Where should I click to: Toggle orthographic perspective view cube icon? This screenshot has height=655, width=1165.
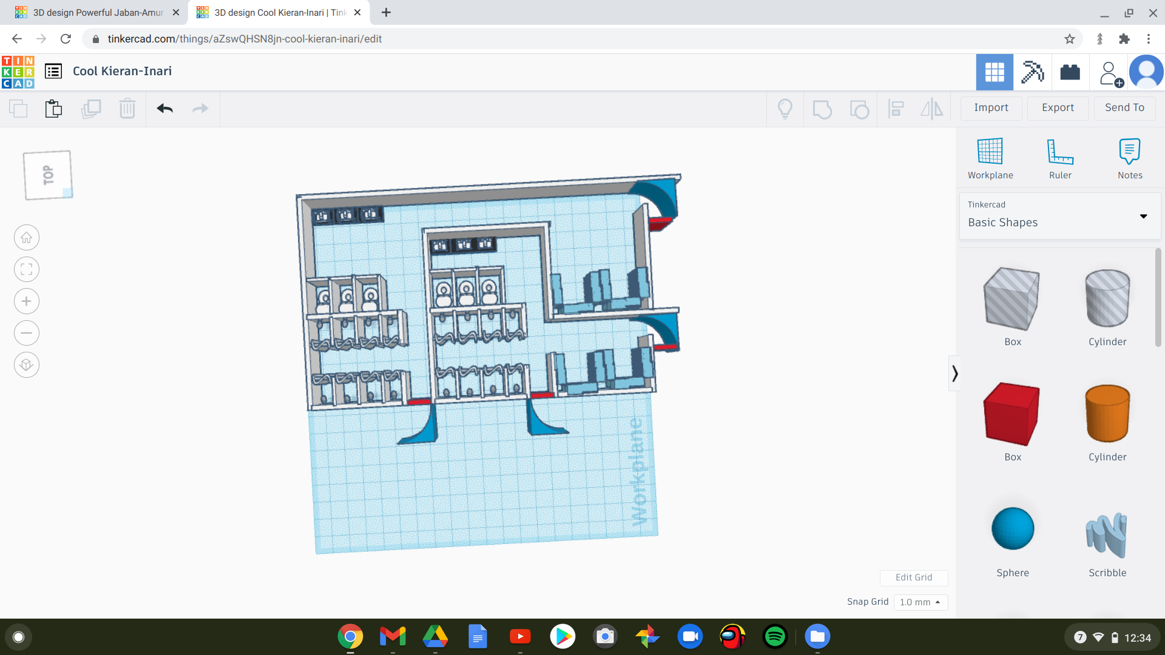coord(27,365)
